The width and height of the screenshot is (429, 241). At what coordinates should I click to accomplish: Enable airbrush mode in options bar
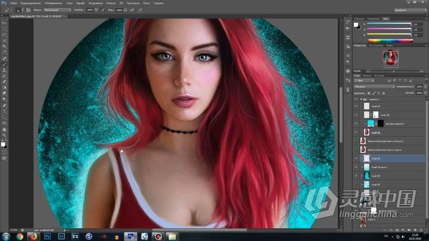click(x=132, y=10)
